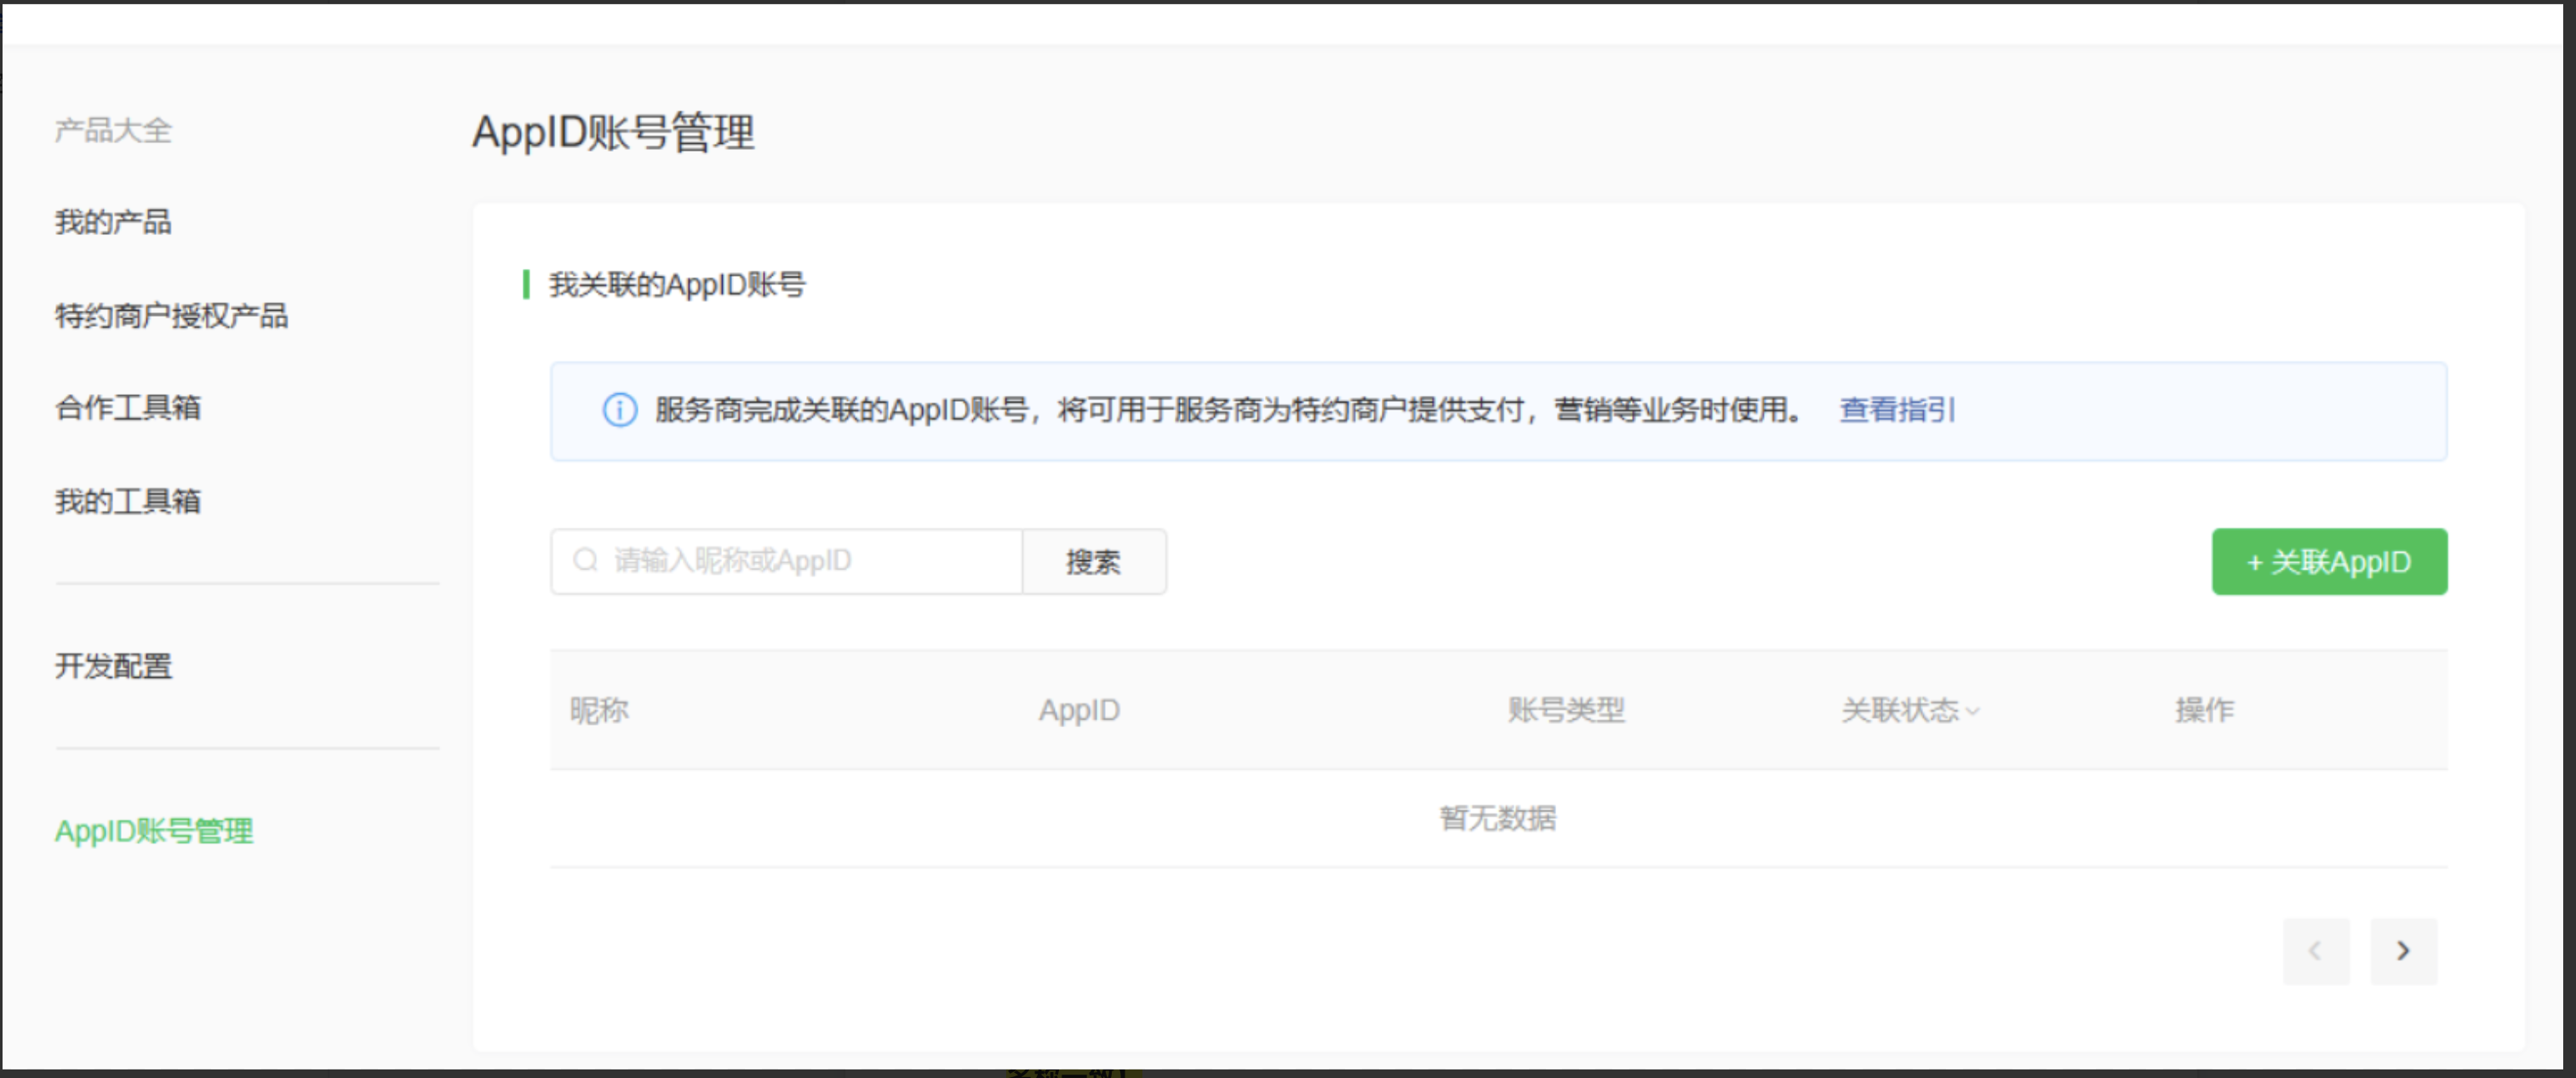The height and width of the screenshot is (1078, 2576).
Task: Click 产品大全 sidebar heading
Action: pyautogui.click(x=113, y=130)
